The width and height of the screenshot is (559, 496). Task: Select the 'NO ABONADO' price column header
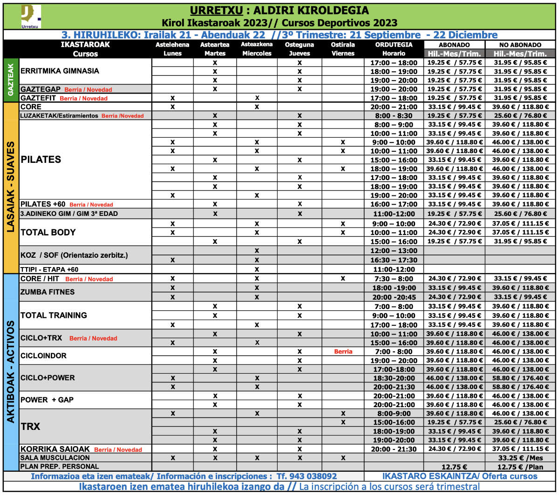coord(520,45)
